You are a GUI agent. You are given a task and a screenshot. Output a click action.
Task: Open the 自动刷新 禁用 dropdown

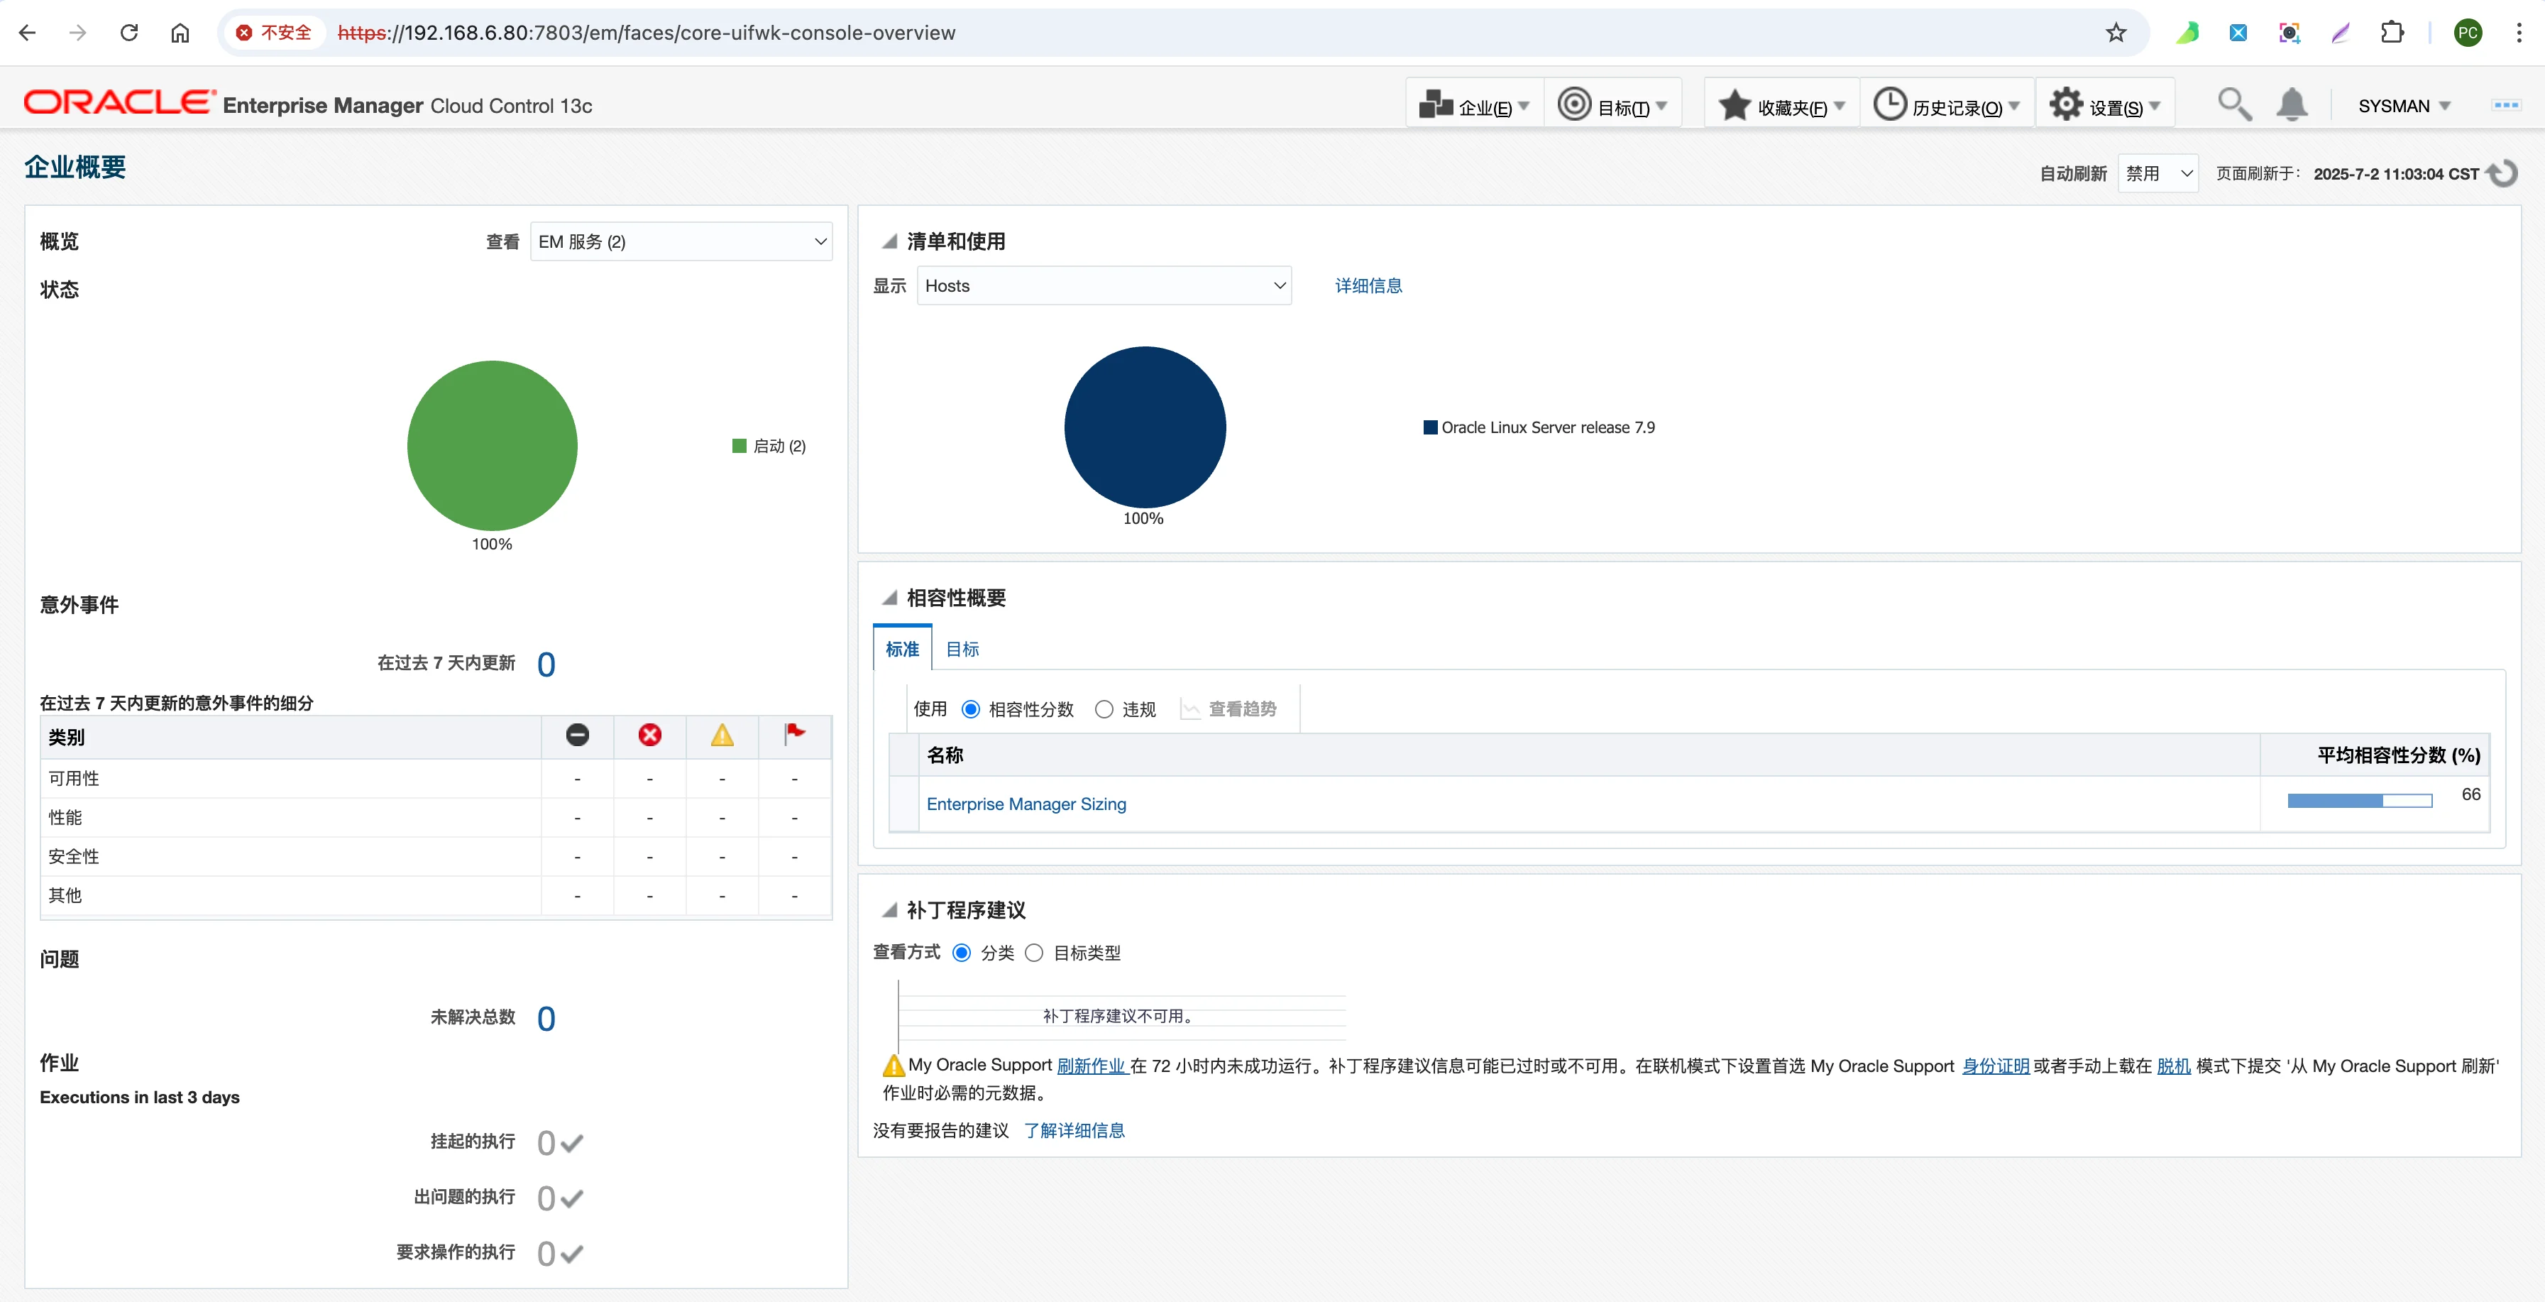2158,174
